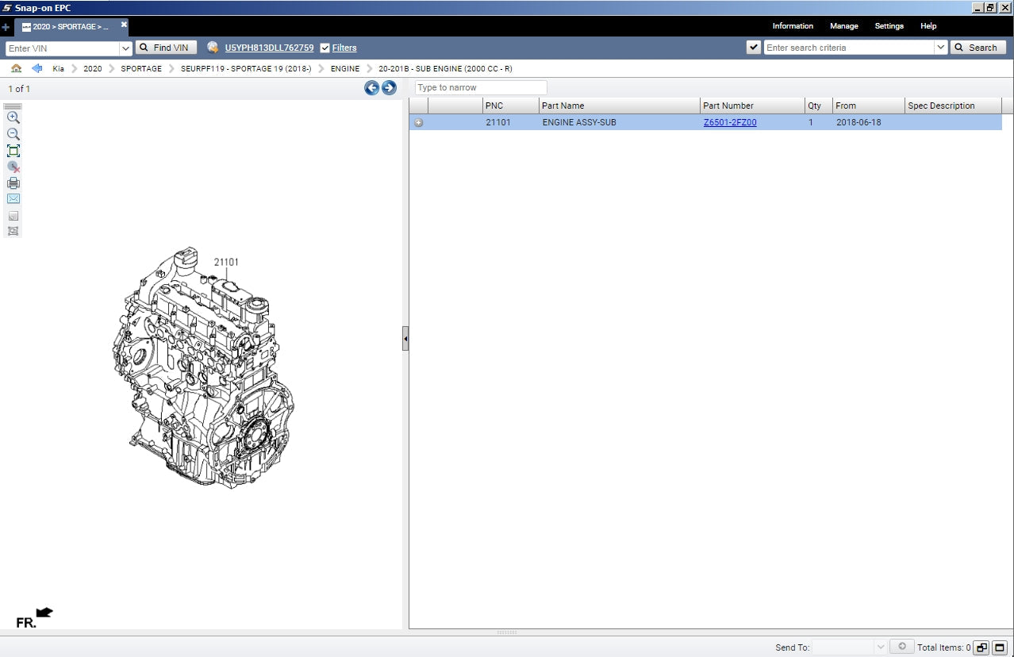Toggle the checkmark beside search criteria
The image size is (1014, 657).
pos(754,48)
